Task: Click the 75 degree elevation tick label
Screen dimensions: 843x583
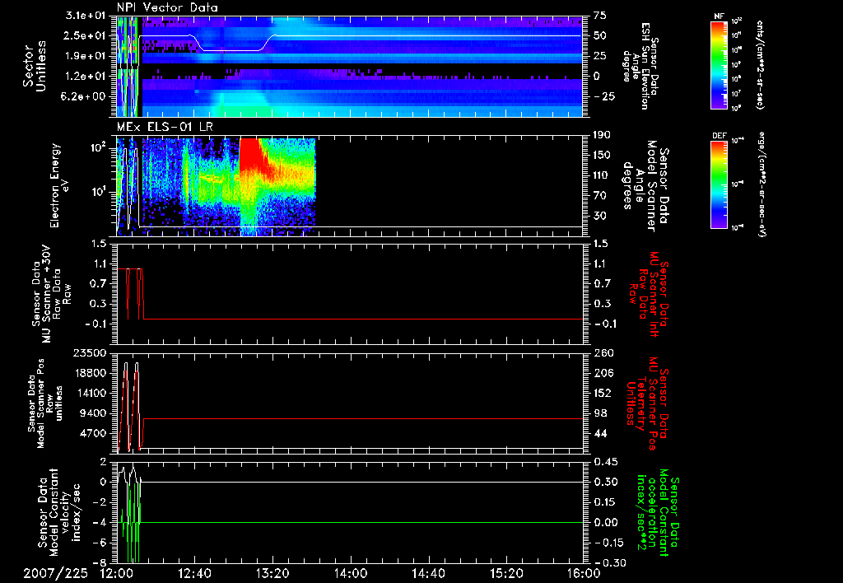Action: (599, 16)
